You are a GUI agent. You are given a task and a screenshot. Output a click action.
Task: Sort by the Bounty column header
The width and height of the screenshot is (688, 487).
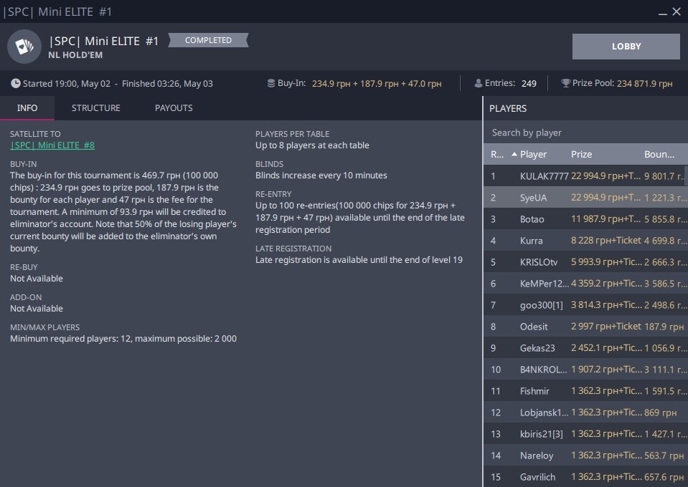click(659, 154)
